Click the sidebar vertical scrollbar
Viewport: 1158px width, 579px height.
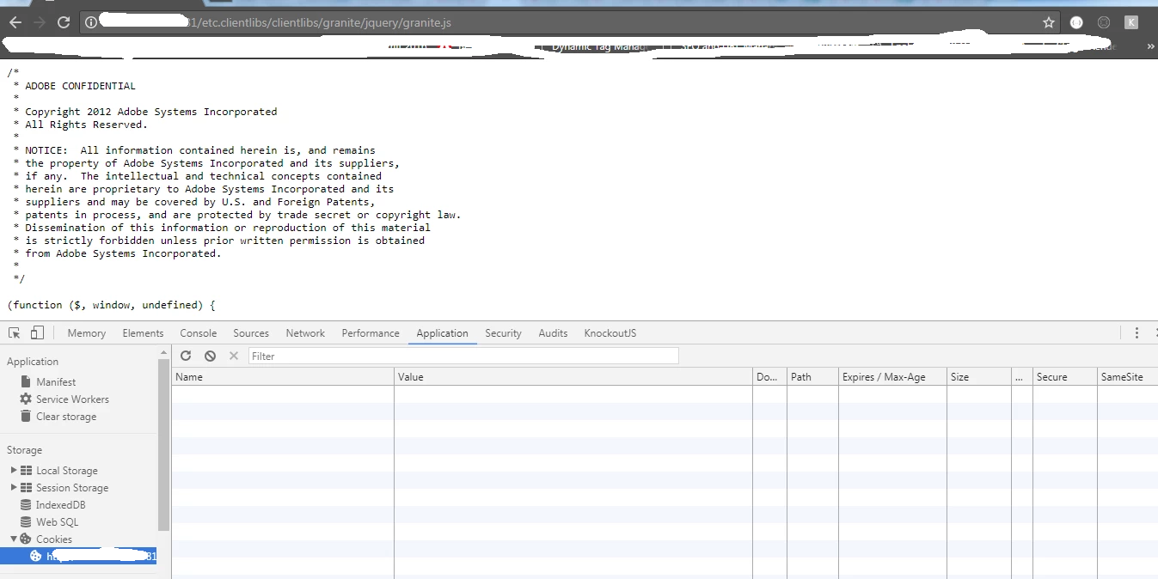tap(164, 444)
